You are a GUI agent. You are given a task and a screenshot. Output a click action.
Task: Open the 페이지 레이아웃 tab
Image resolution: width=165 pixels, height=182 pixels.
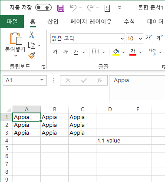(91, 22)
